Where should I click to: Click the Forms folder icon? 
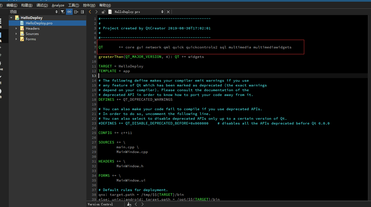point(22,39)
